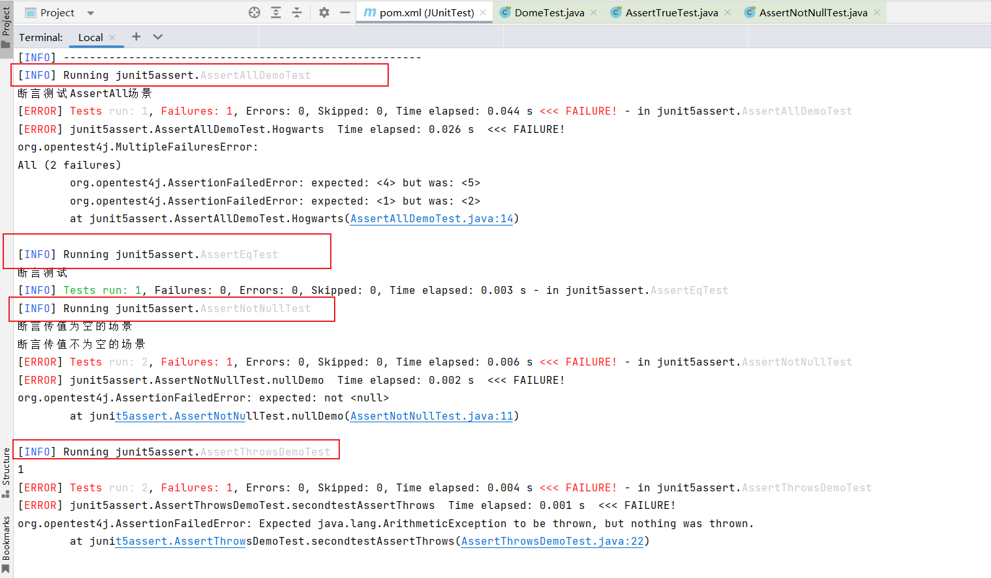The width and height of the screenshot is (991, 578).
Task: Open the AssertAllDemoTest.java:14 link
Action: 431,219
